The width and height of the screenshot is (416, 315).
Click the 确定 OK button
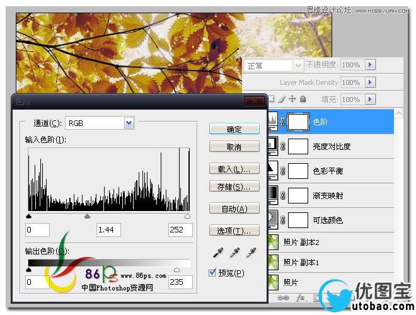pos(234,129)
